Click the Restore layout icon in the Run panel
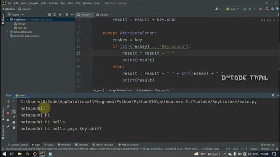This screenshot has height=157, width=280. pos(8,120)
